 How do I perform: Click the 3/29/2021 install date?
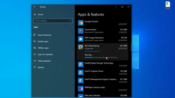tap(123, 90)
